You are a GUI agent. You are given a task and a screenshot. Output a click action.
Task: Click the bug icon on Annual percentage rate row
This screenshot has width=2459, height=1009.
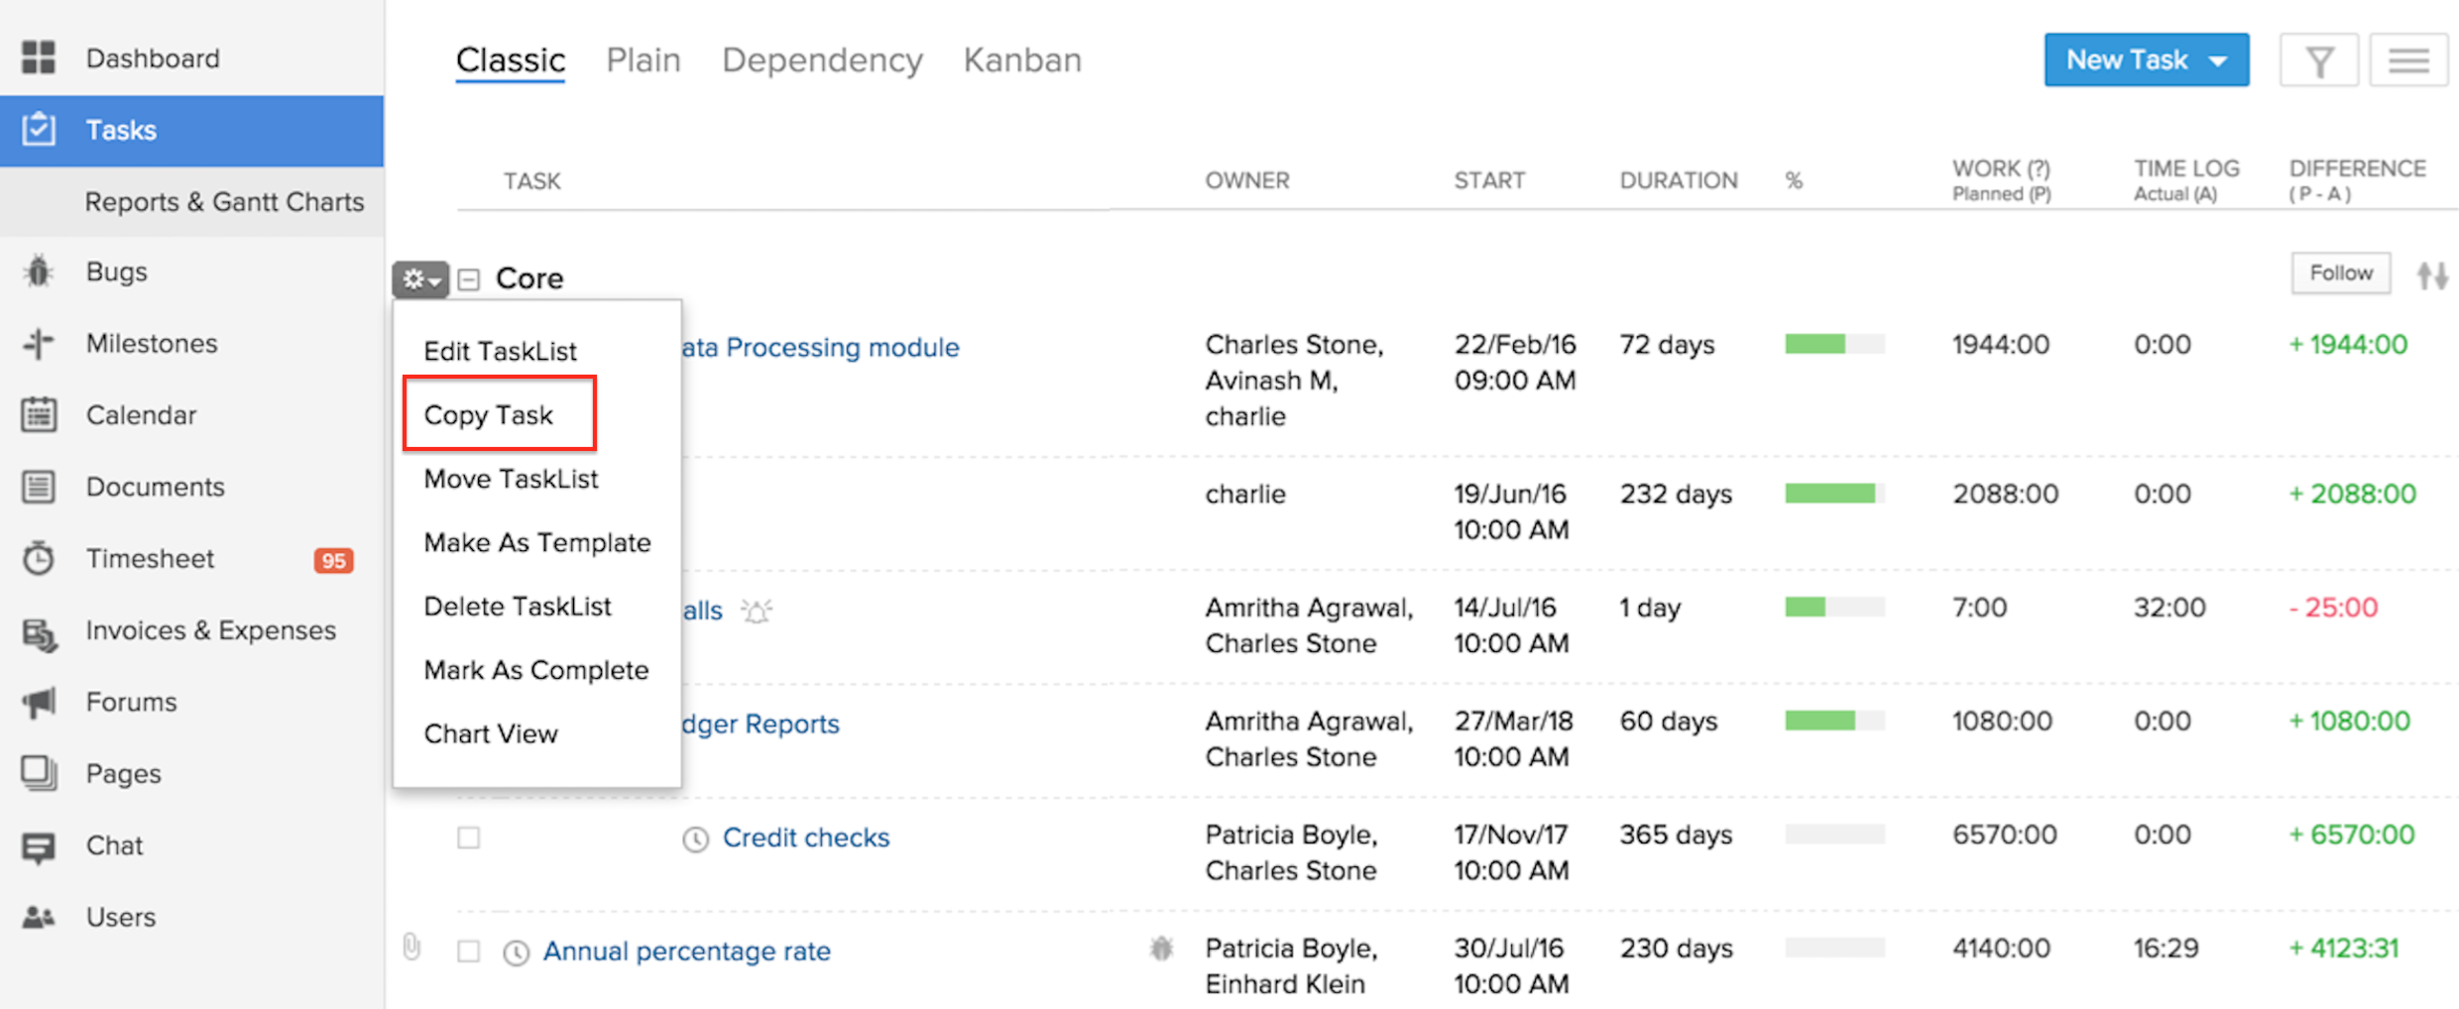click(x=1161, y=949)
